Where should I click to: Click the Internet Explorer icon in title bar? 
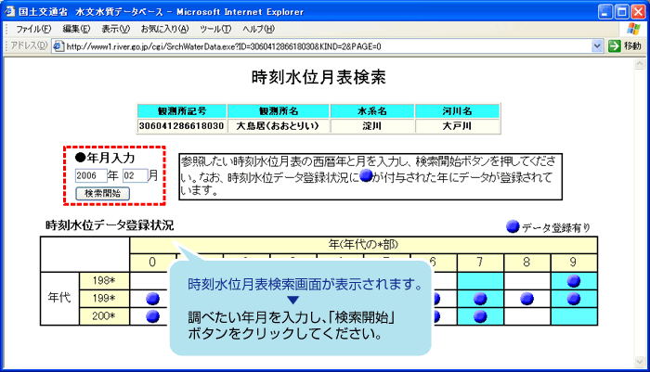tap(10, 10)
